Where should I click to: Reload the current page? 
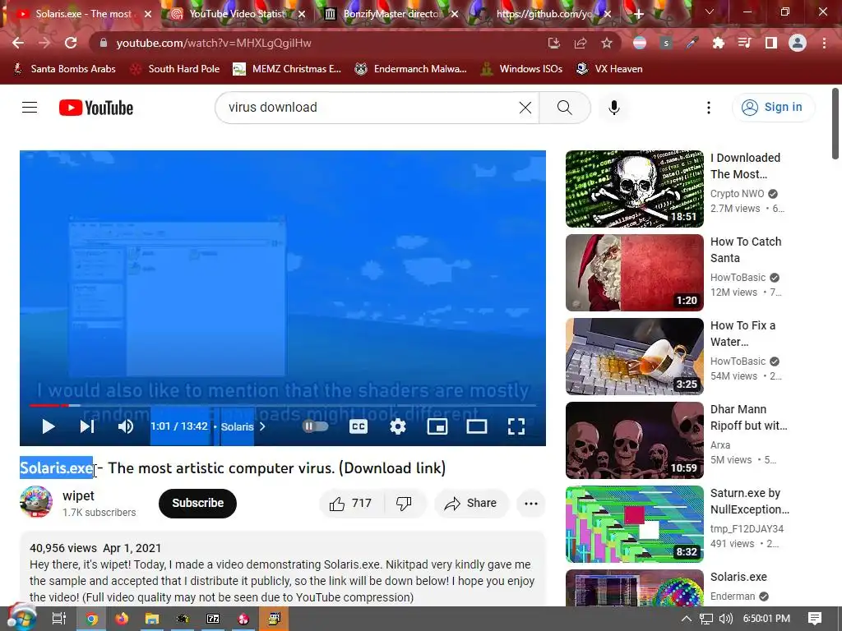[x=71, y=43]
